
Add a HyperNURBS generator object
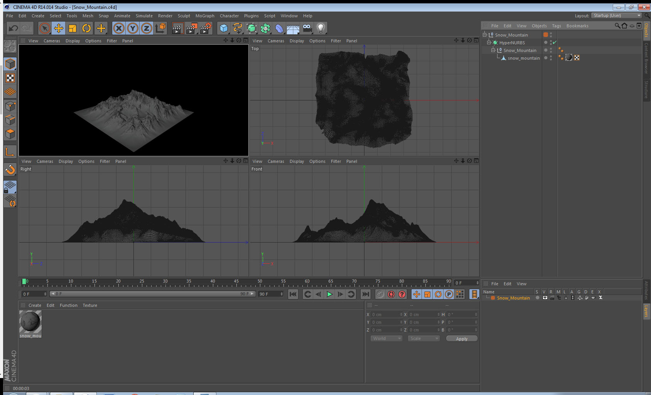coord(251,28)
